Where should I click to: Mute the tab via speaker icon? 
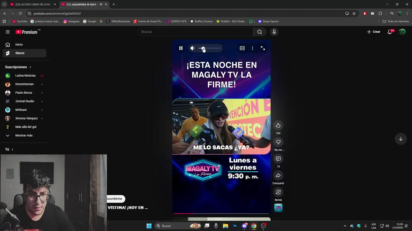101,4
